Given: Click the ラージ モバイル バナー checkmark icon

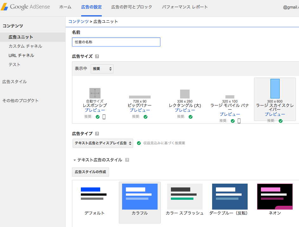Looking at the screenshot, I should point(233,121).
